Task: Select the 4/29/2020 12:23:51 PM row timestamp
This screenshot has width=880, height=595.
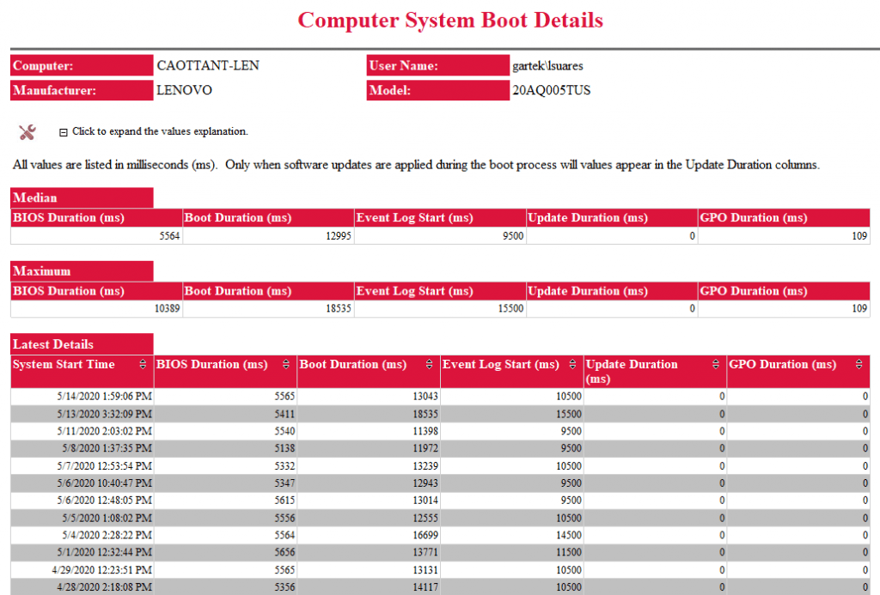Action: pyautogui.click(x=102, y=570)
